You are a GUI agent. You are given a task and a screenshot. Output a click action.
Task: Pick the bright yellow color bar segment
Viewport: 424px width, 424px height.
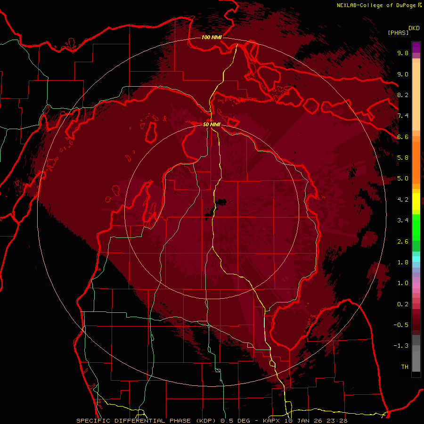click(416, 202)
